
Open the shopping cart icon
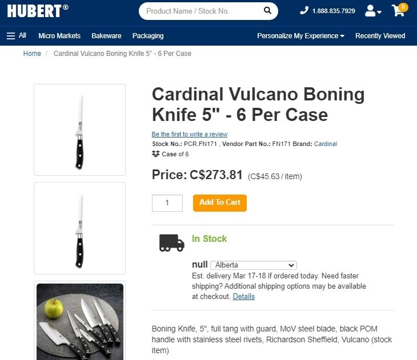coord(398,11)
